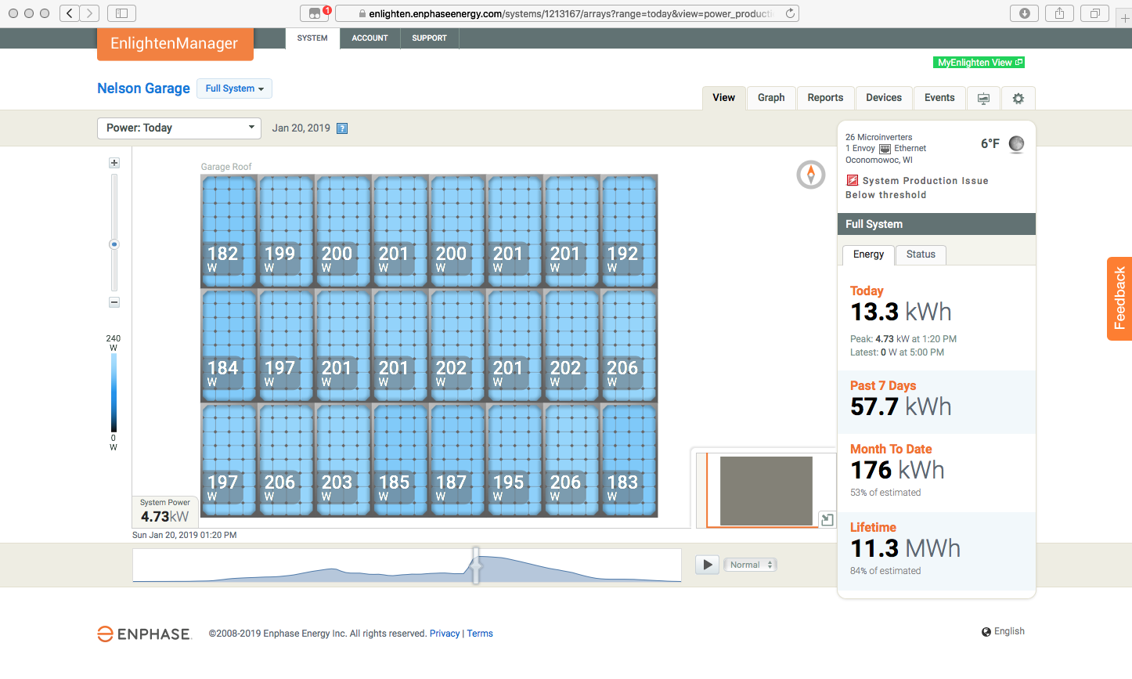Select the ACCOUNT menu tab

[370, 38]
